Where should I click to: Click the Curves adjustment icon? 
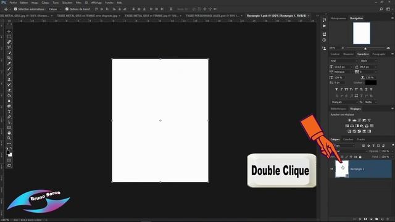pyautogui.click(x=359, y=120)
